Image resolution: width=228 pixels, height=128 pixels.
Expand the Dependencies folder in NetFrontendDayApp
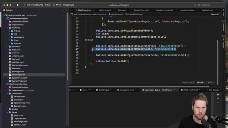pyautogui.click(x=8, y=25)
